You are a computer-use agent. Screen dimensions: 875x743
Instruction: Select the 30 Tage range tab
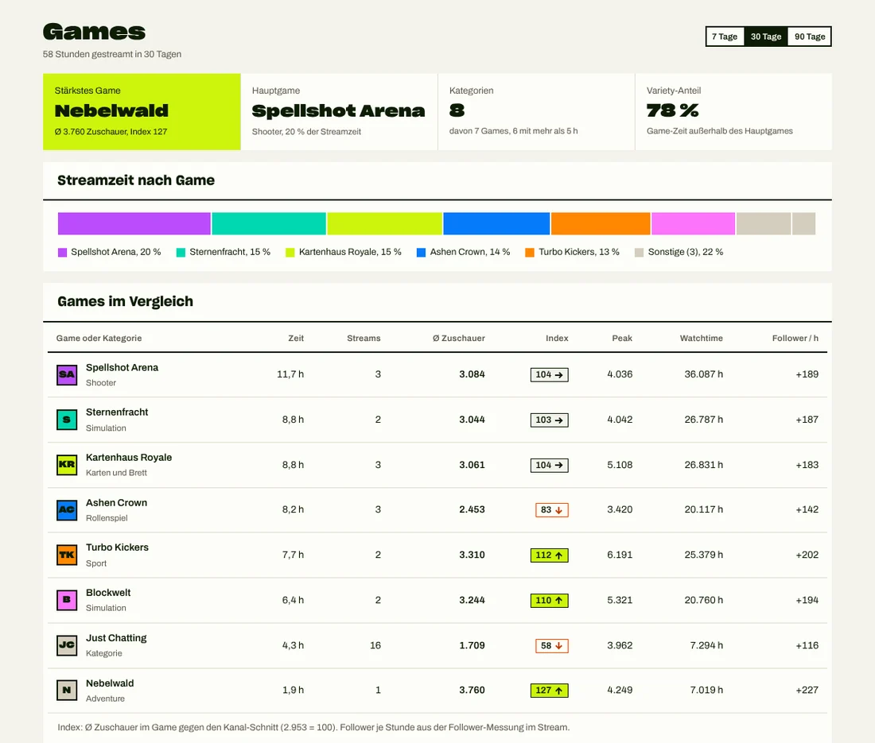[x=765, y=37]
